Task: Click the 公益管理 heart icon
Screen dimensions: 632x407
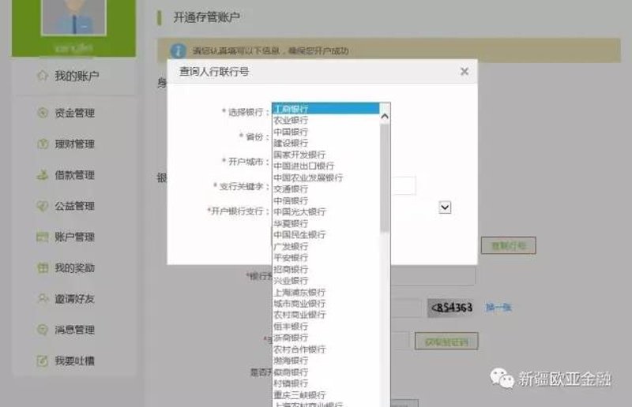Action: 43,206
